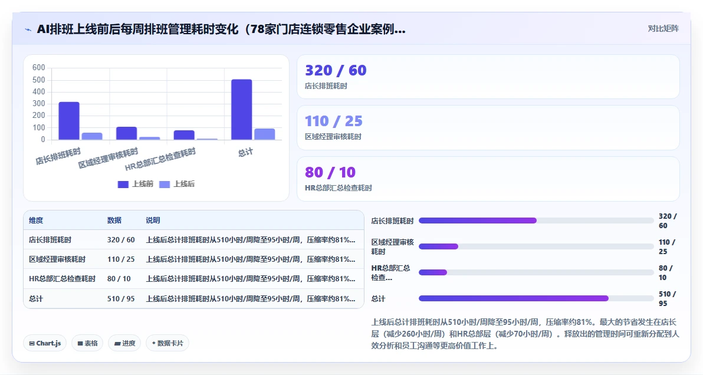Click the 510 / 95 progress value
The width and height of the screenshot is (703, 375).
pos(667,298)
